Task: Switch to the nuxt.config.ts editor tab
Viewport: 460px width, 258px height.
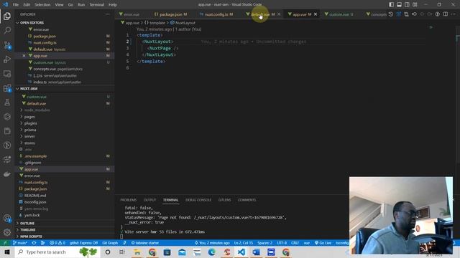Action: pyautogui.click(x=216, y=14)
